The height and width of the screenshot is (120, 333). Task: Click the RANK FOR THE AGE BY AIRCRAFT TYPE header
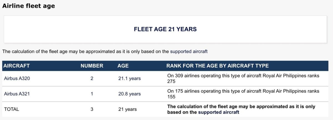217,66
